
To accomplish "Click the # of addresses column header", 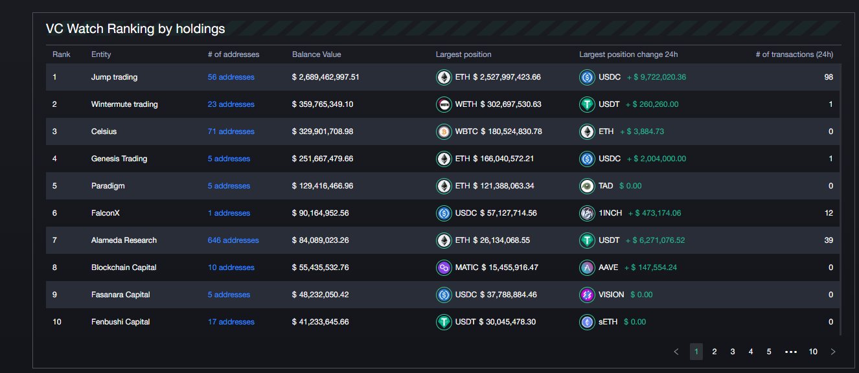I will point(233,54).
